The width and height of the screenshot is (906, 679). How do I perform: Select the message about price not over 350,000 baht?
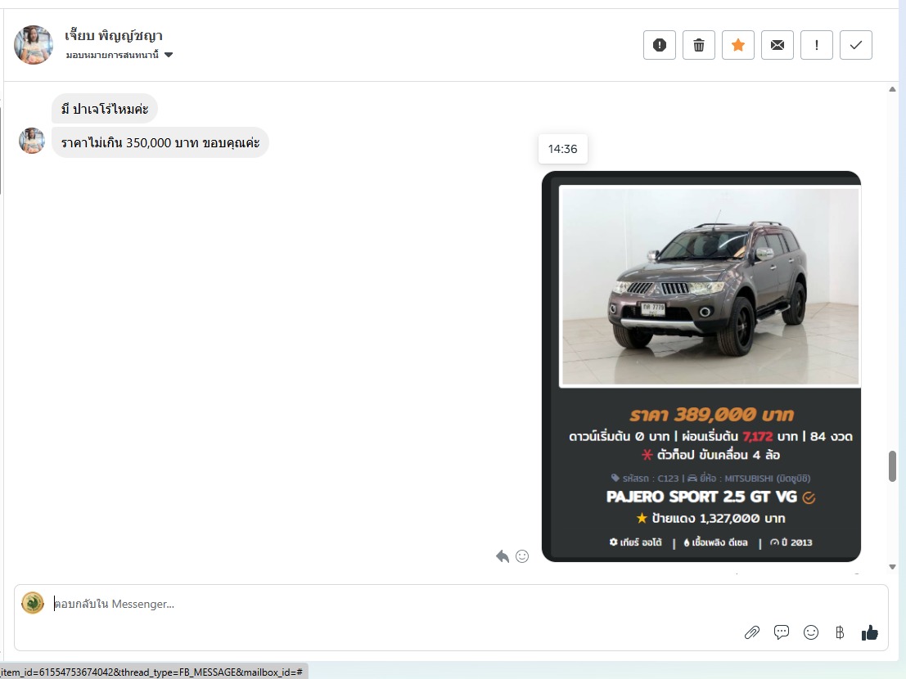[x=160, y=142]
